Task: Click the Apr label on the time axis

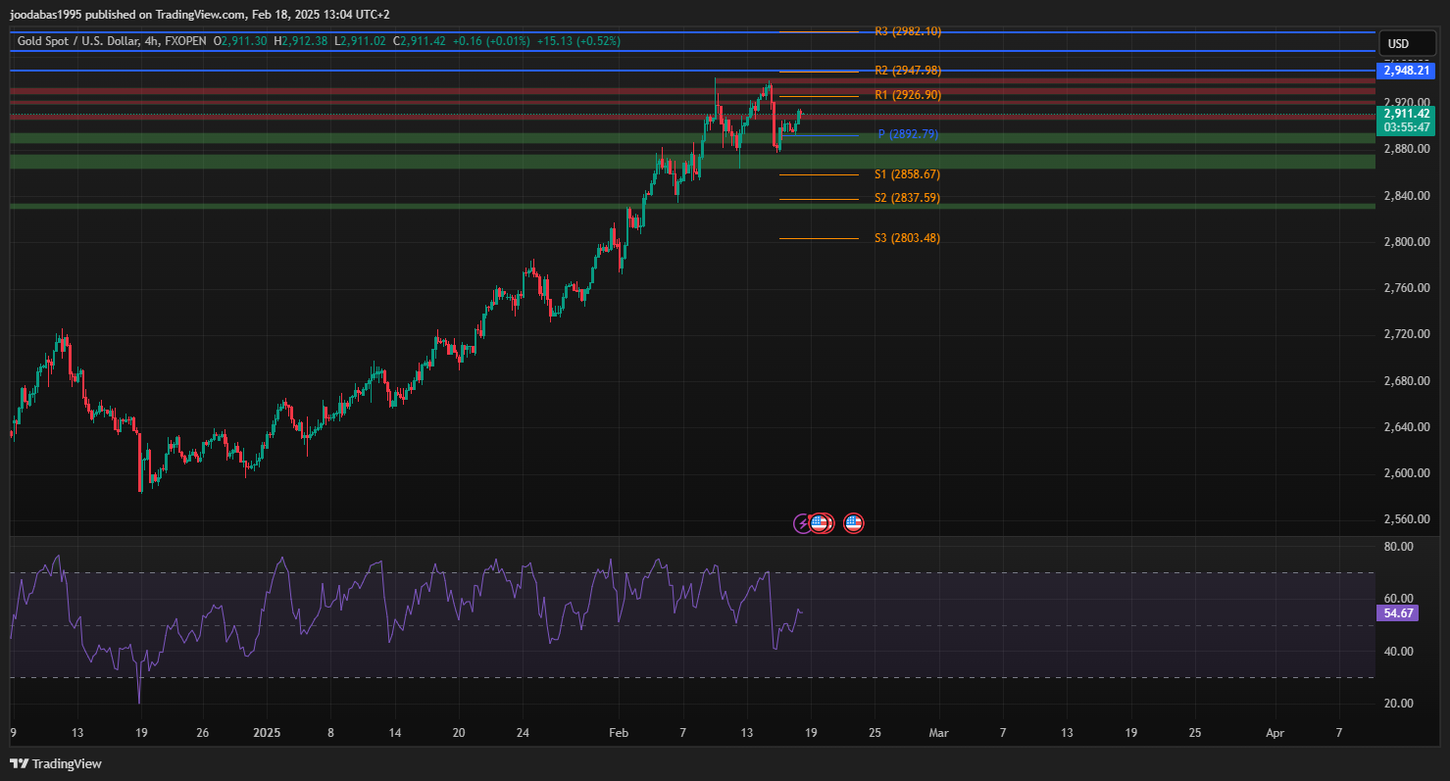Action: [x=1275, y=732]
